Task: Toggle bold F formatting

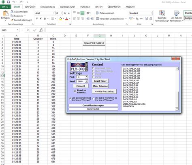Action: [37, 19]
